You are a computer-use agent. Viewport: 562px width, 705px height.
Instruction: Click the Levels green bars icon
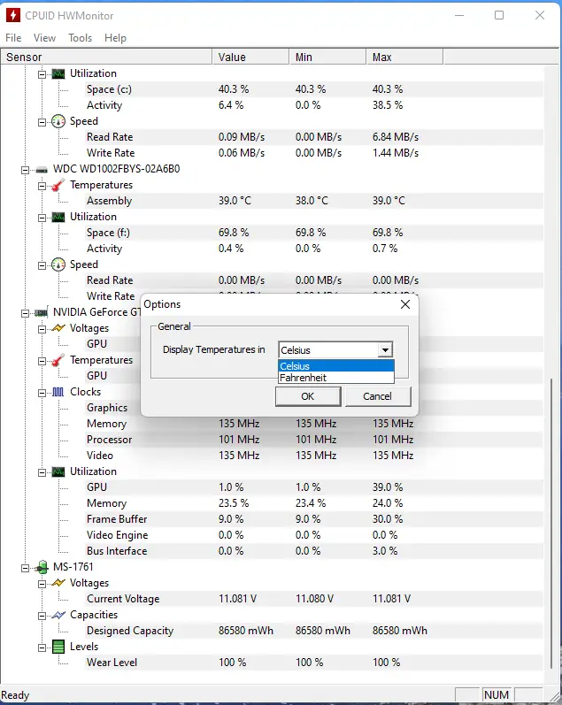click(58, 647)
